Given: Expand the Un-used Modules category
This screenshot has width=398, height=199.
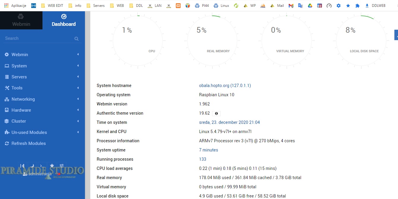Looking at the screenshot, I should point(42,132).
